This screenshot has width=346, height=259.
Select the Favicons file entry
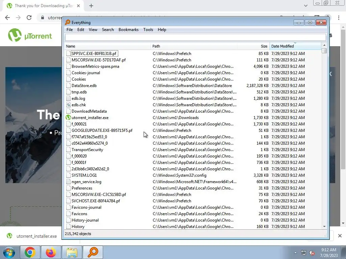(79, 213)
